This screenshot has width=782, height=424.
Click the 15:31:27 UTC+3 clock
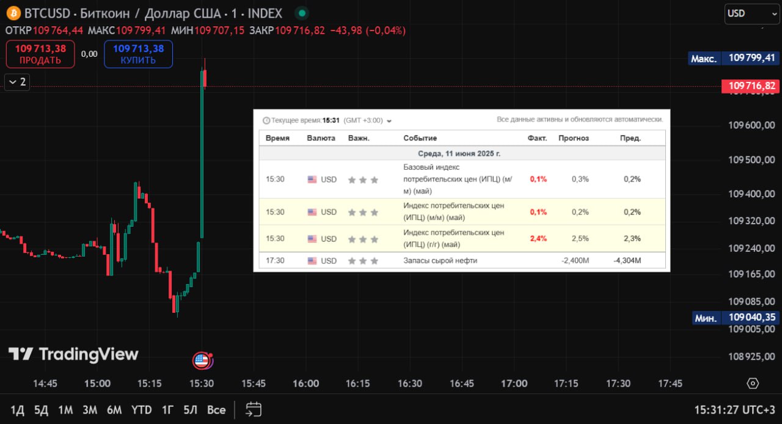(x=735, y=409)
